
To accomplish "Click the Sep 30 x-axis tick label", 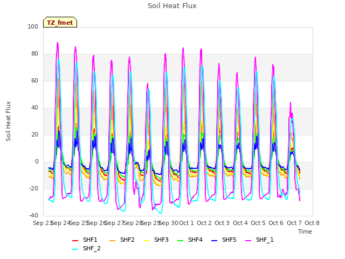I will click(x=169, y=223).
